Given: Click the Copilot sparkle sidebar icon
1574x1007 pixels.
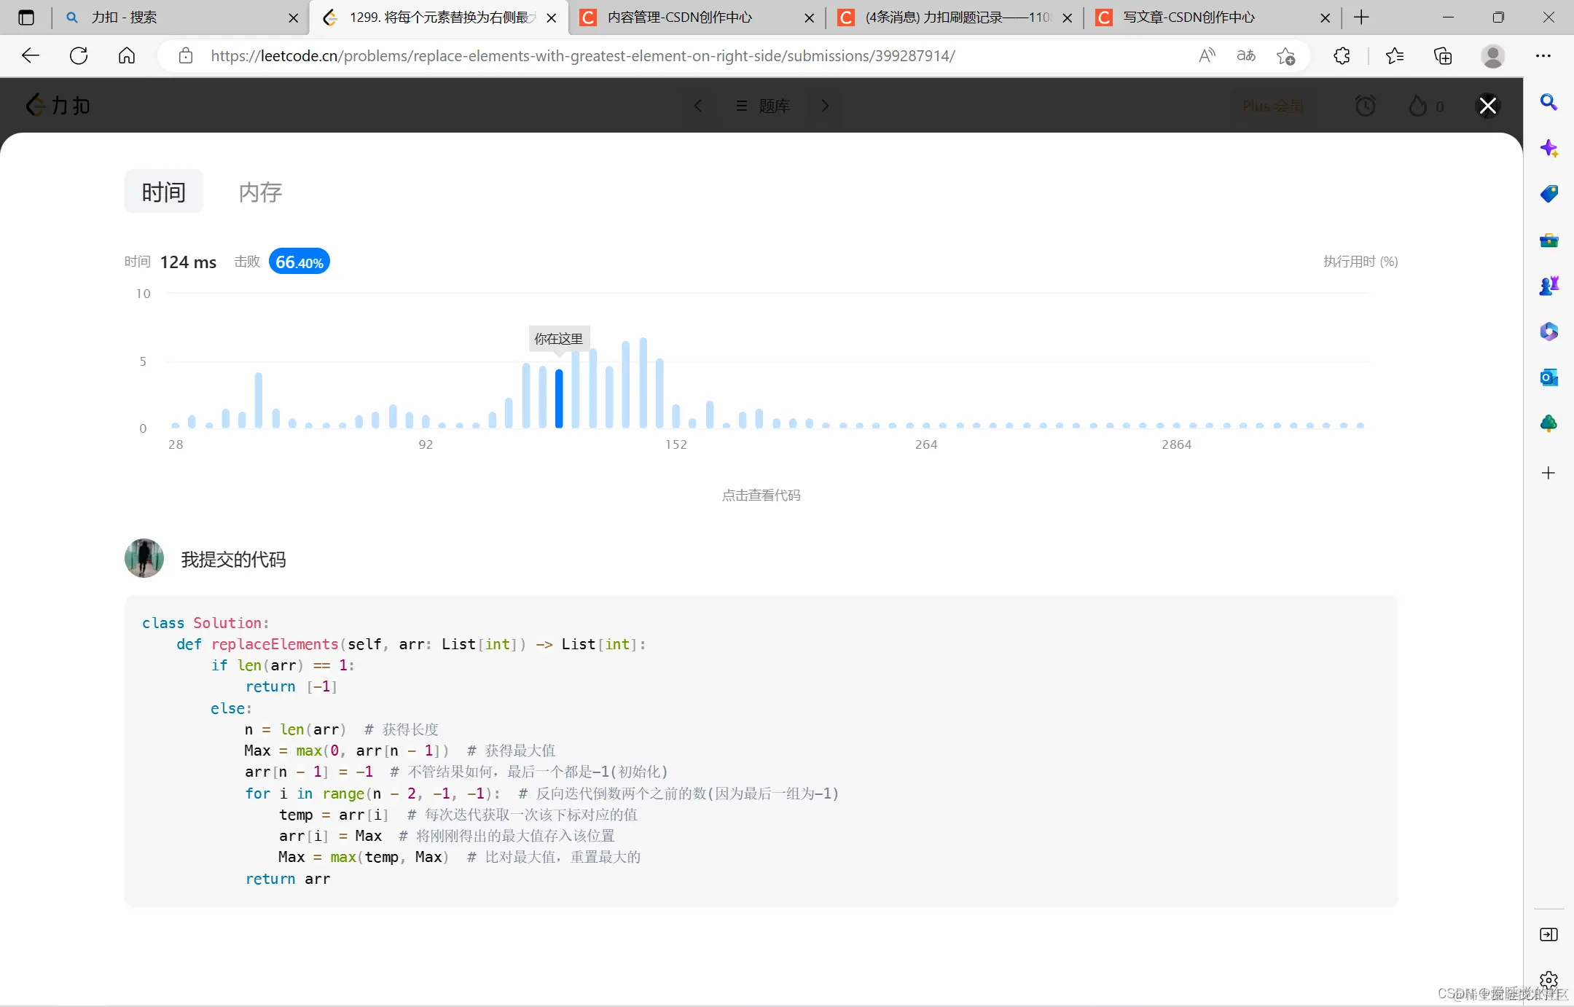Looking at the screenshot, I should tap(1548, 149).
